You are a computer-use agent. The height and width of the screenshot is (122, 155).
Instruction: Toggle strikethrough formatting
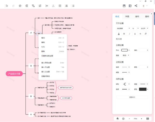coord(140,34)
